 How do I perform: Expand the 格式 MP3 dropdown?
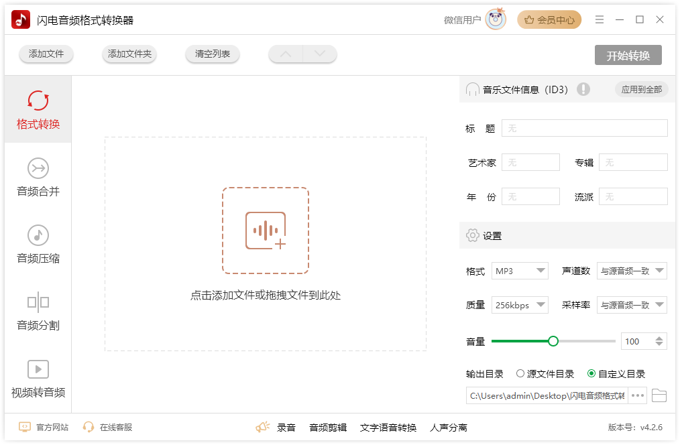pos(520,271)
